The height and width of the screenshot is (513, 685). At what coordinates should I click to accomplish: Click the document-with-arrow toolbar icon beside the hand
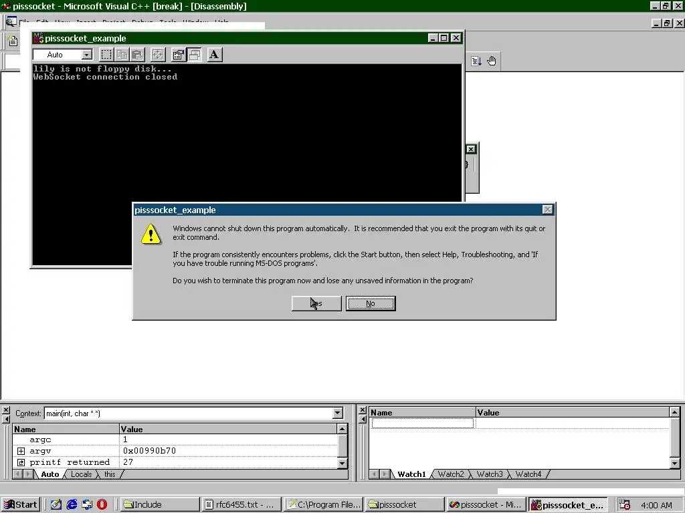[x=476, y=61]
